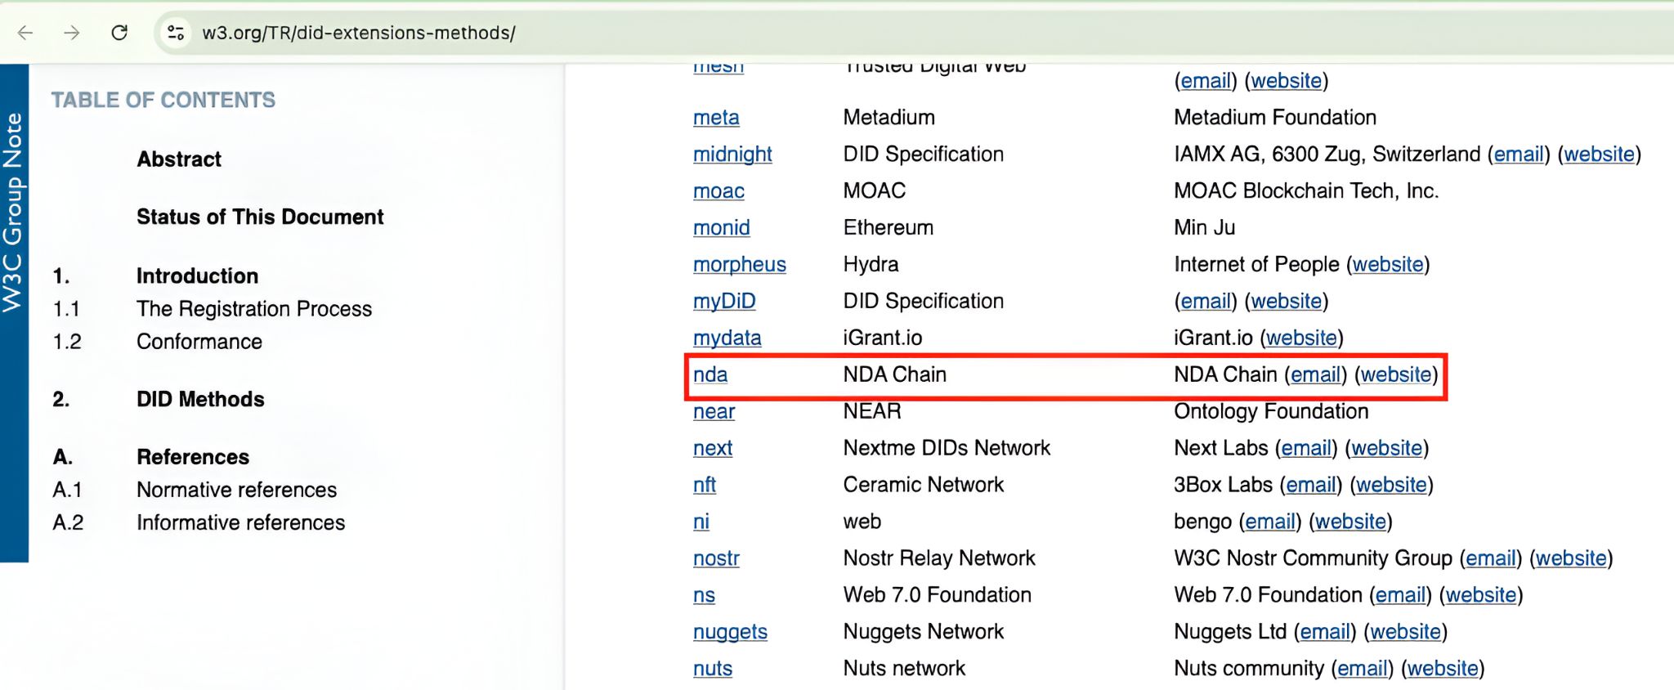Click website link in the IAMX AG row
Image resolution: width=1674 pixels, height=690 pixels.
pyautogui.click(x=1600, y=155)
